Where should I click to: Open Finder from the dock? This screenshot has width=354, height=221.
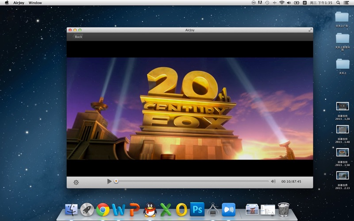(x=71, y=210)
